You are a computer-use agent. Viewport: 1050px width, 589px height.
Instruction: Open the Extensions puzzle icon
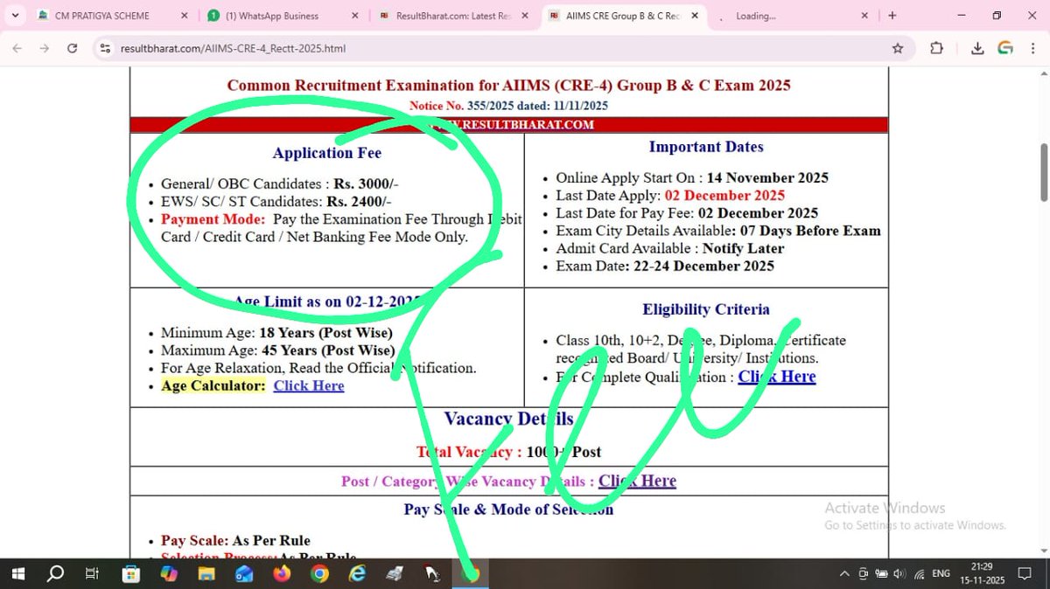936,49
